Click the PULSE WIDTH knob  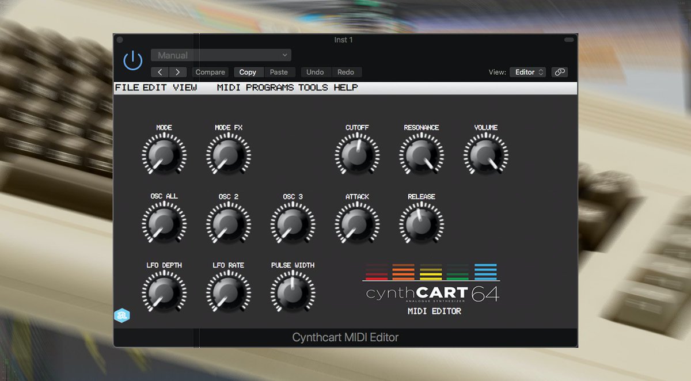click(x=293, y=292)
